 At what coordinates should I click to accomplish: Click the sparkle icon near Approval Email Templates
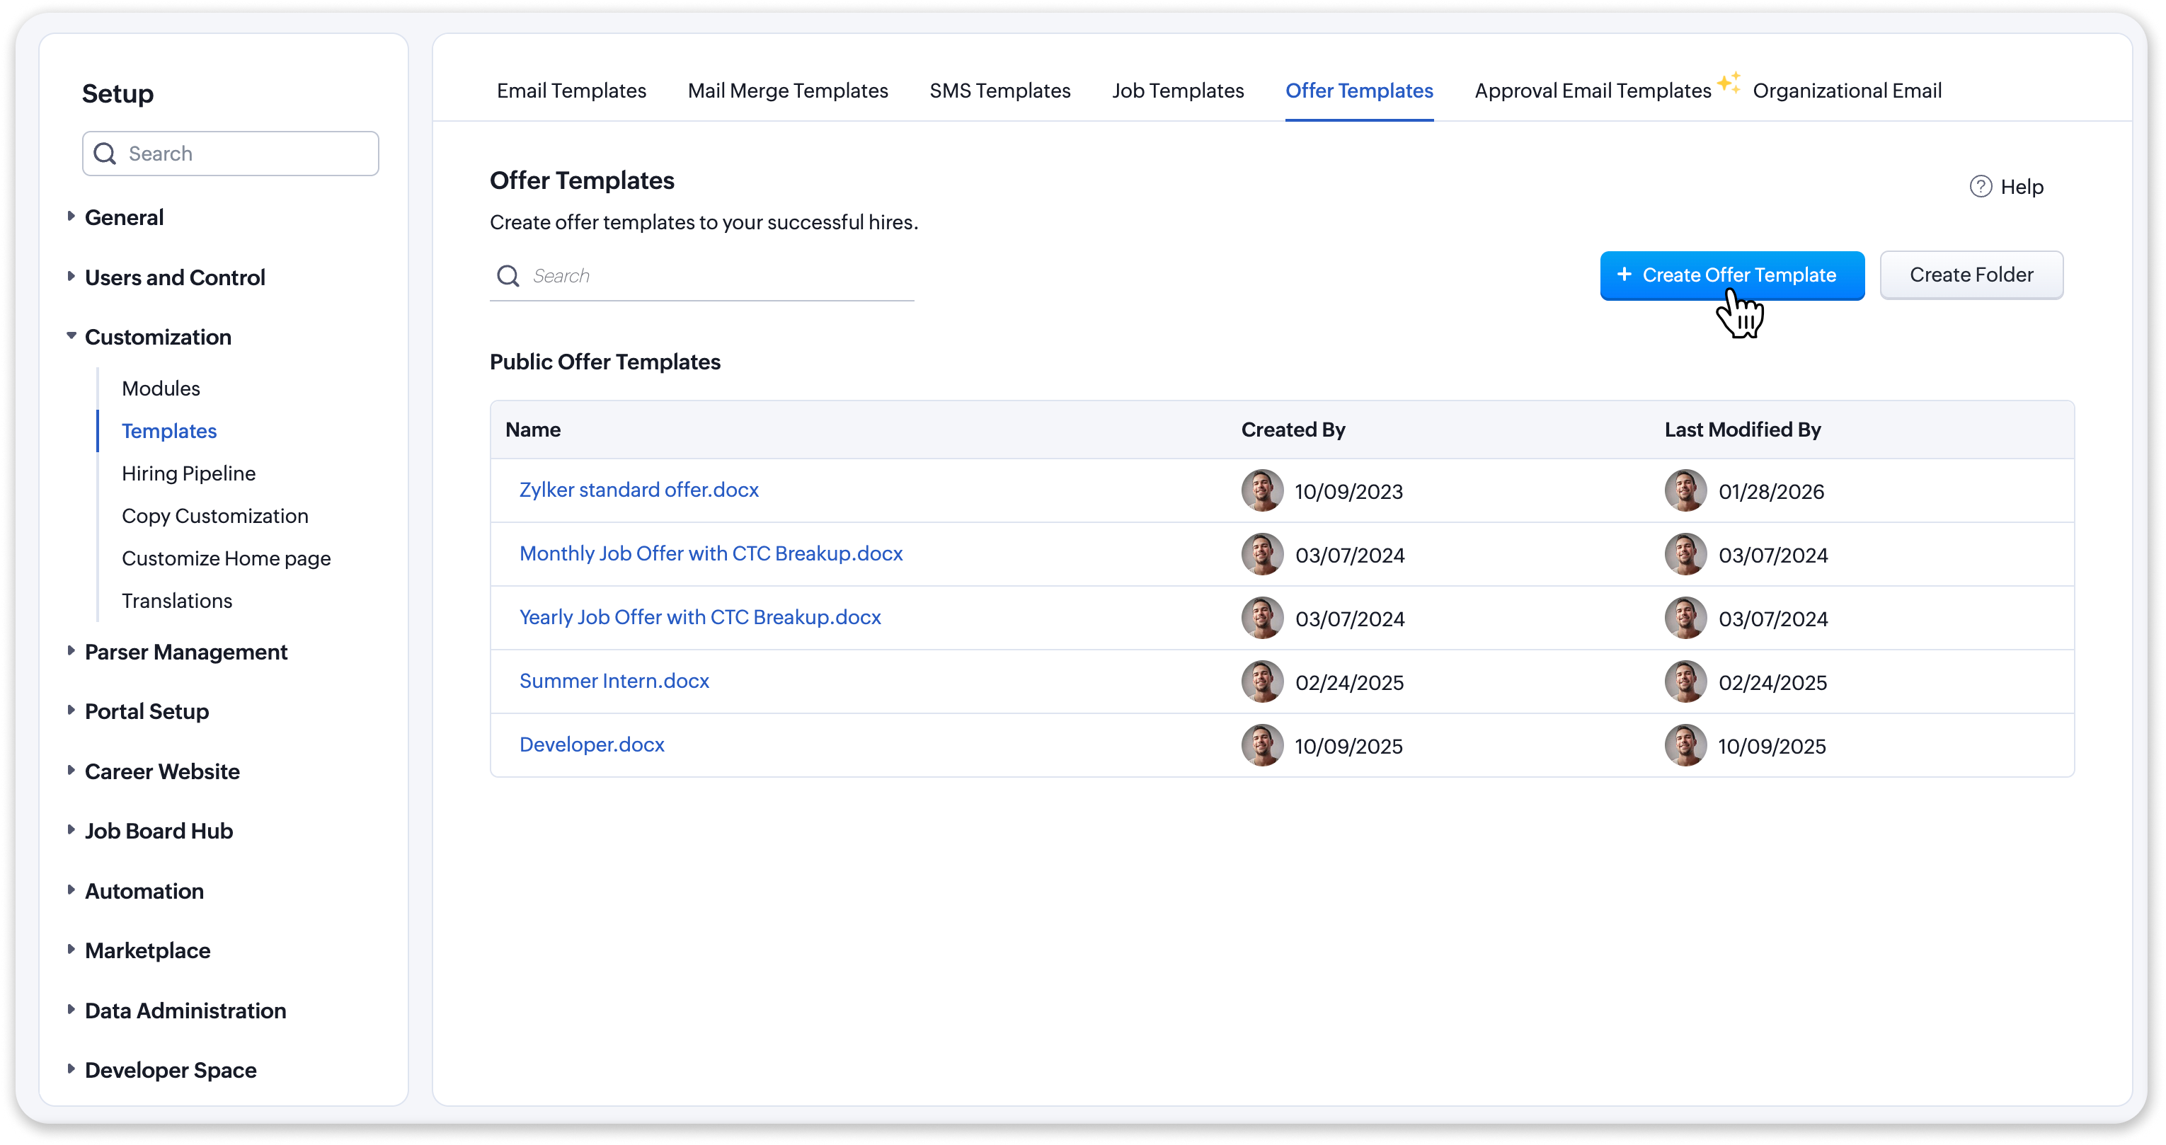pyautogui.click(x=1729, y=84)
